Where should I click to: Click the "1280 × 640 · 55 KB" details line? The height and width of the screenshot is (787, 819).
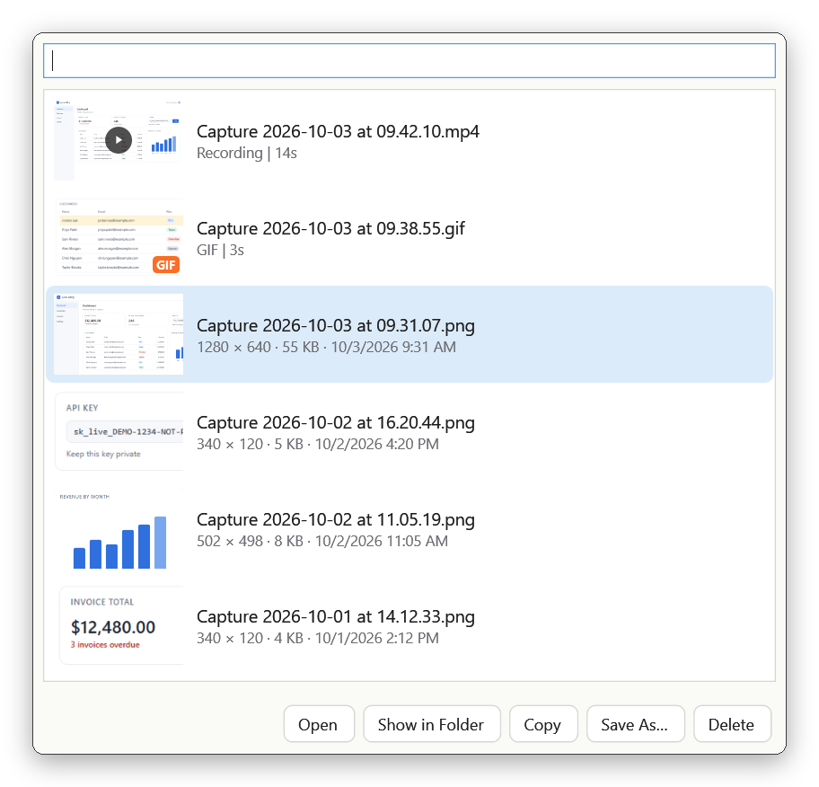(326, 347)
